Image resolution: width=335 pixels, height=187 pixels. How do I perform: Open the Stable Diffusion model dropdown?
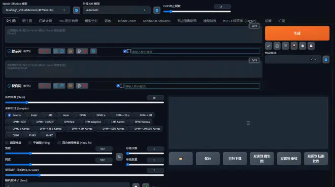tap(36, 10)
